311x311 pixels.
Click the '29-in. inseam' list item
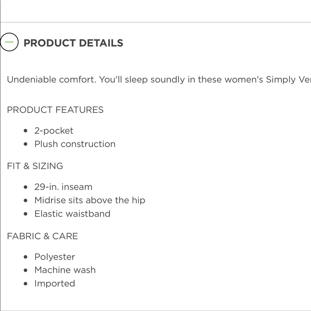(63, 187)
